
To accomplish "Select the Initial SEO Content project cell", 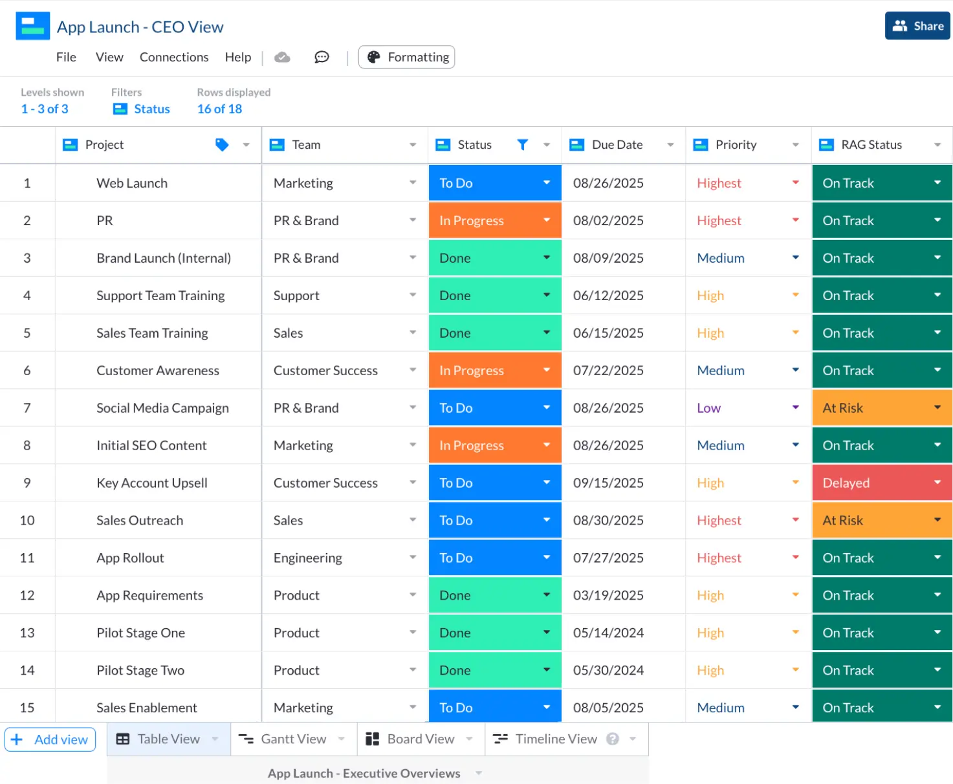I will pos(159,445).
